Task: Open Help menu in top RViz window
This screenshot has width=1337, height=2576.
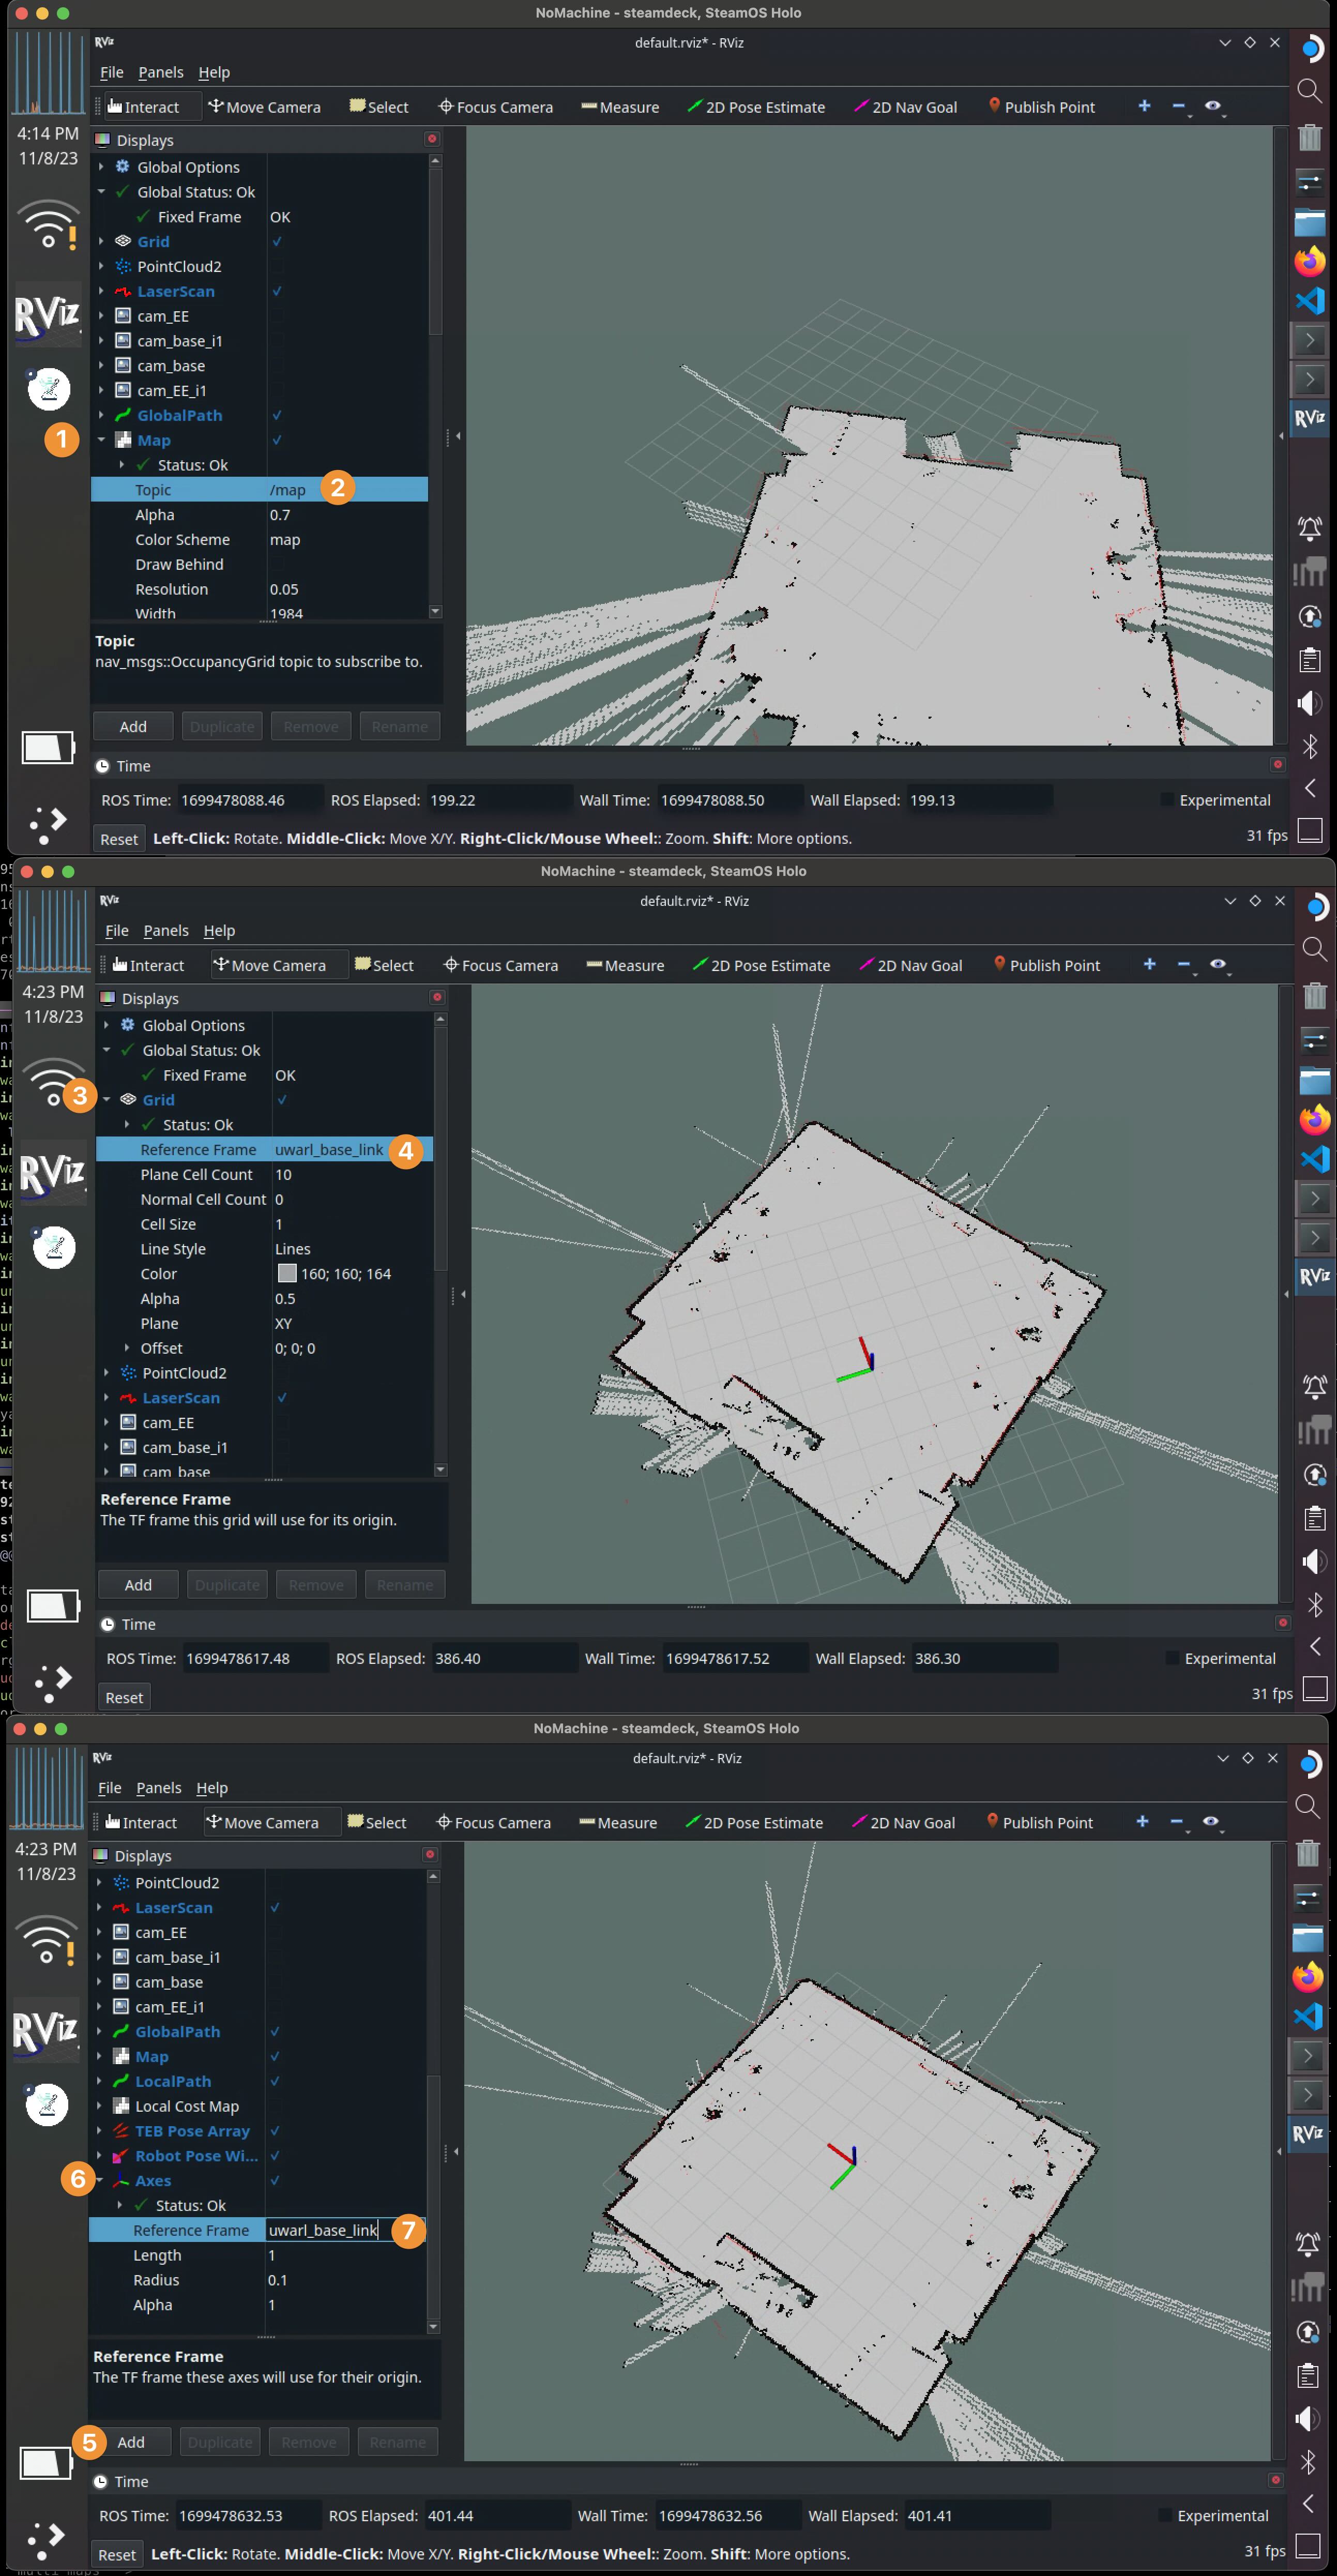Action: pos(214,73)
